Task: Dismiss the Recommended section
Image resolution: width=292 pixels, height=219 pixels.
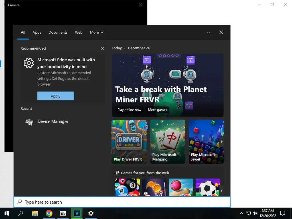Action: click(x=102, y=48)
